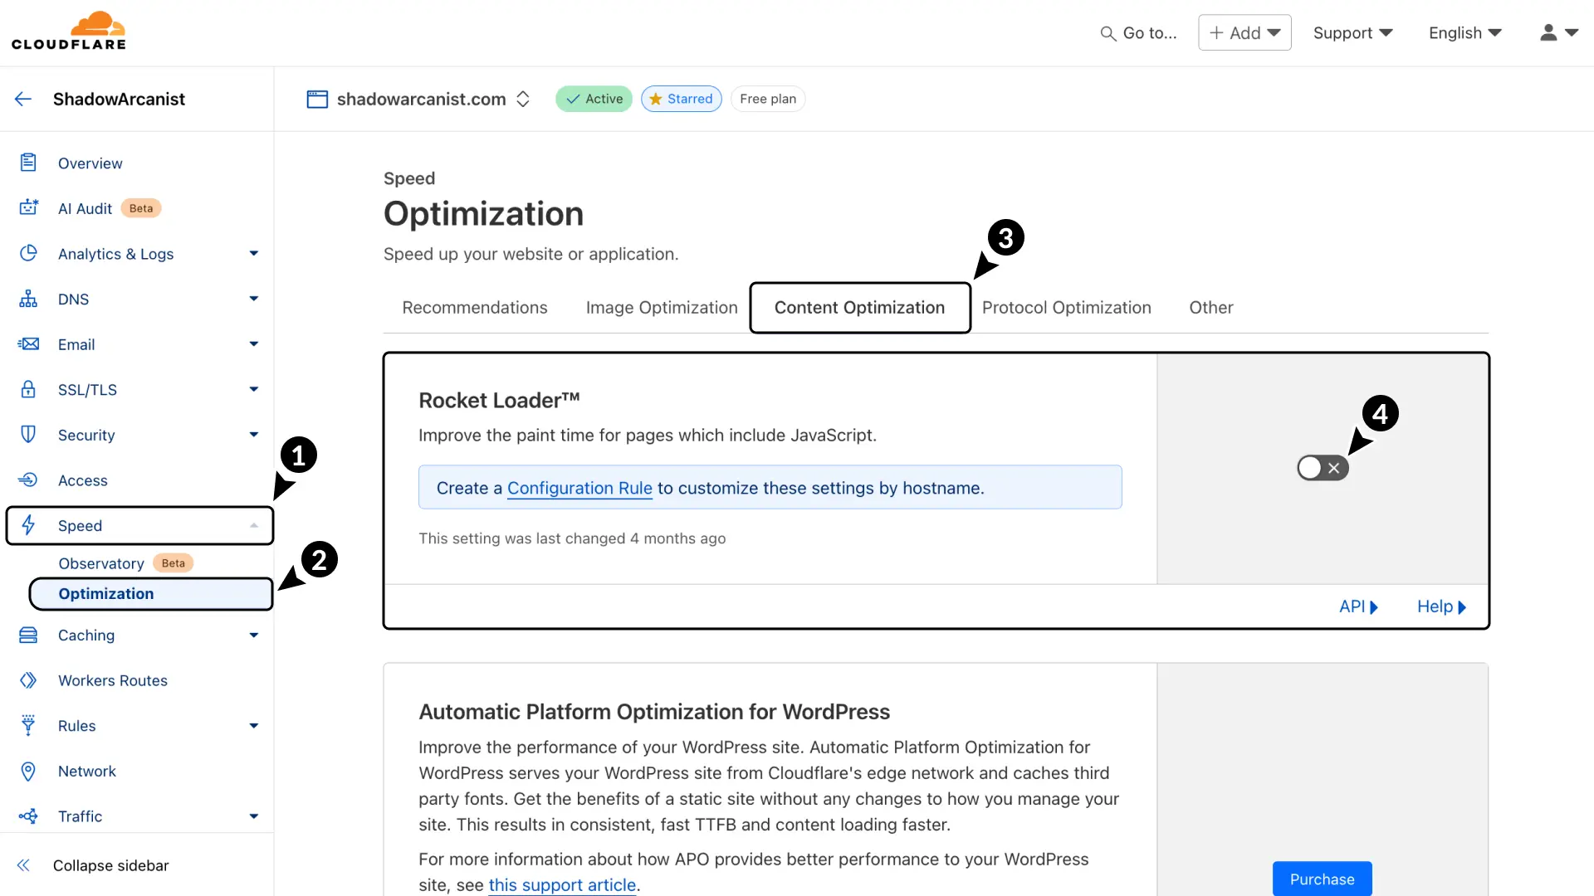
Task: Click the Cloudflare logo
Action: pyautogui.click(x=69, y=32)
